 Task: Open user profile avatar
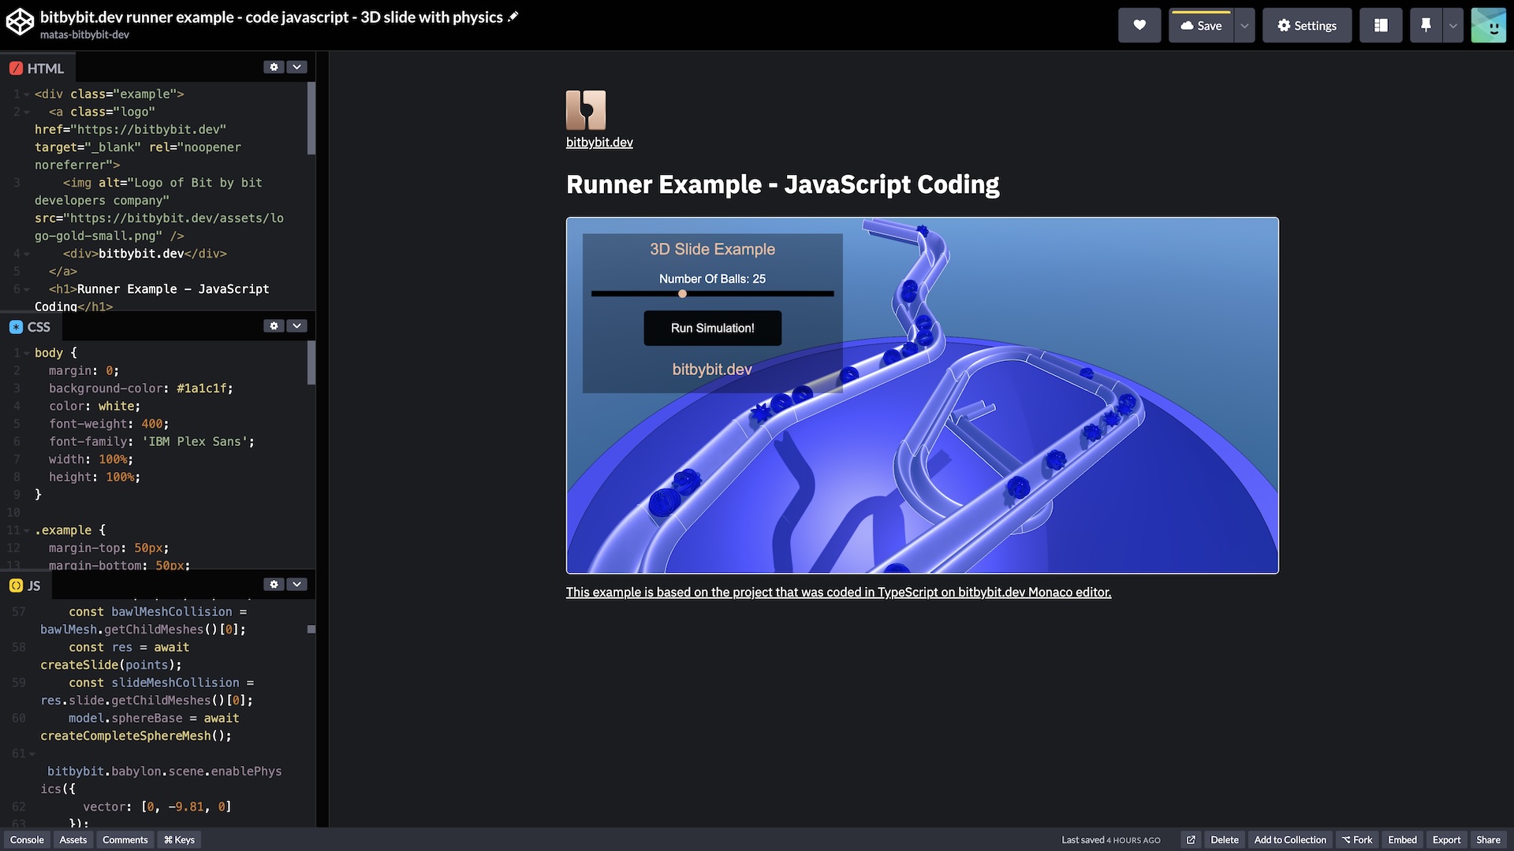pyautogui.click(x=1489, y=25)
